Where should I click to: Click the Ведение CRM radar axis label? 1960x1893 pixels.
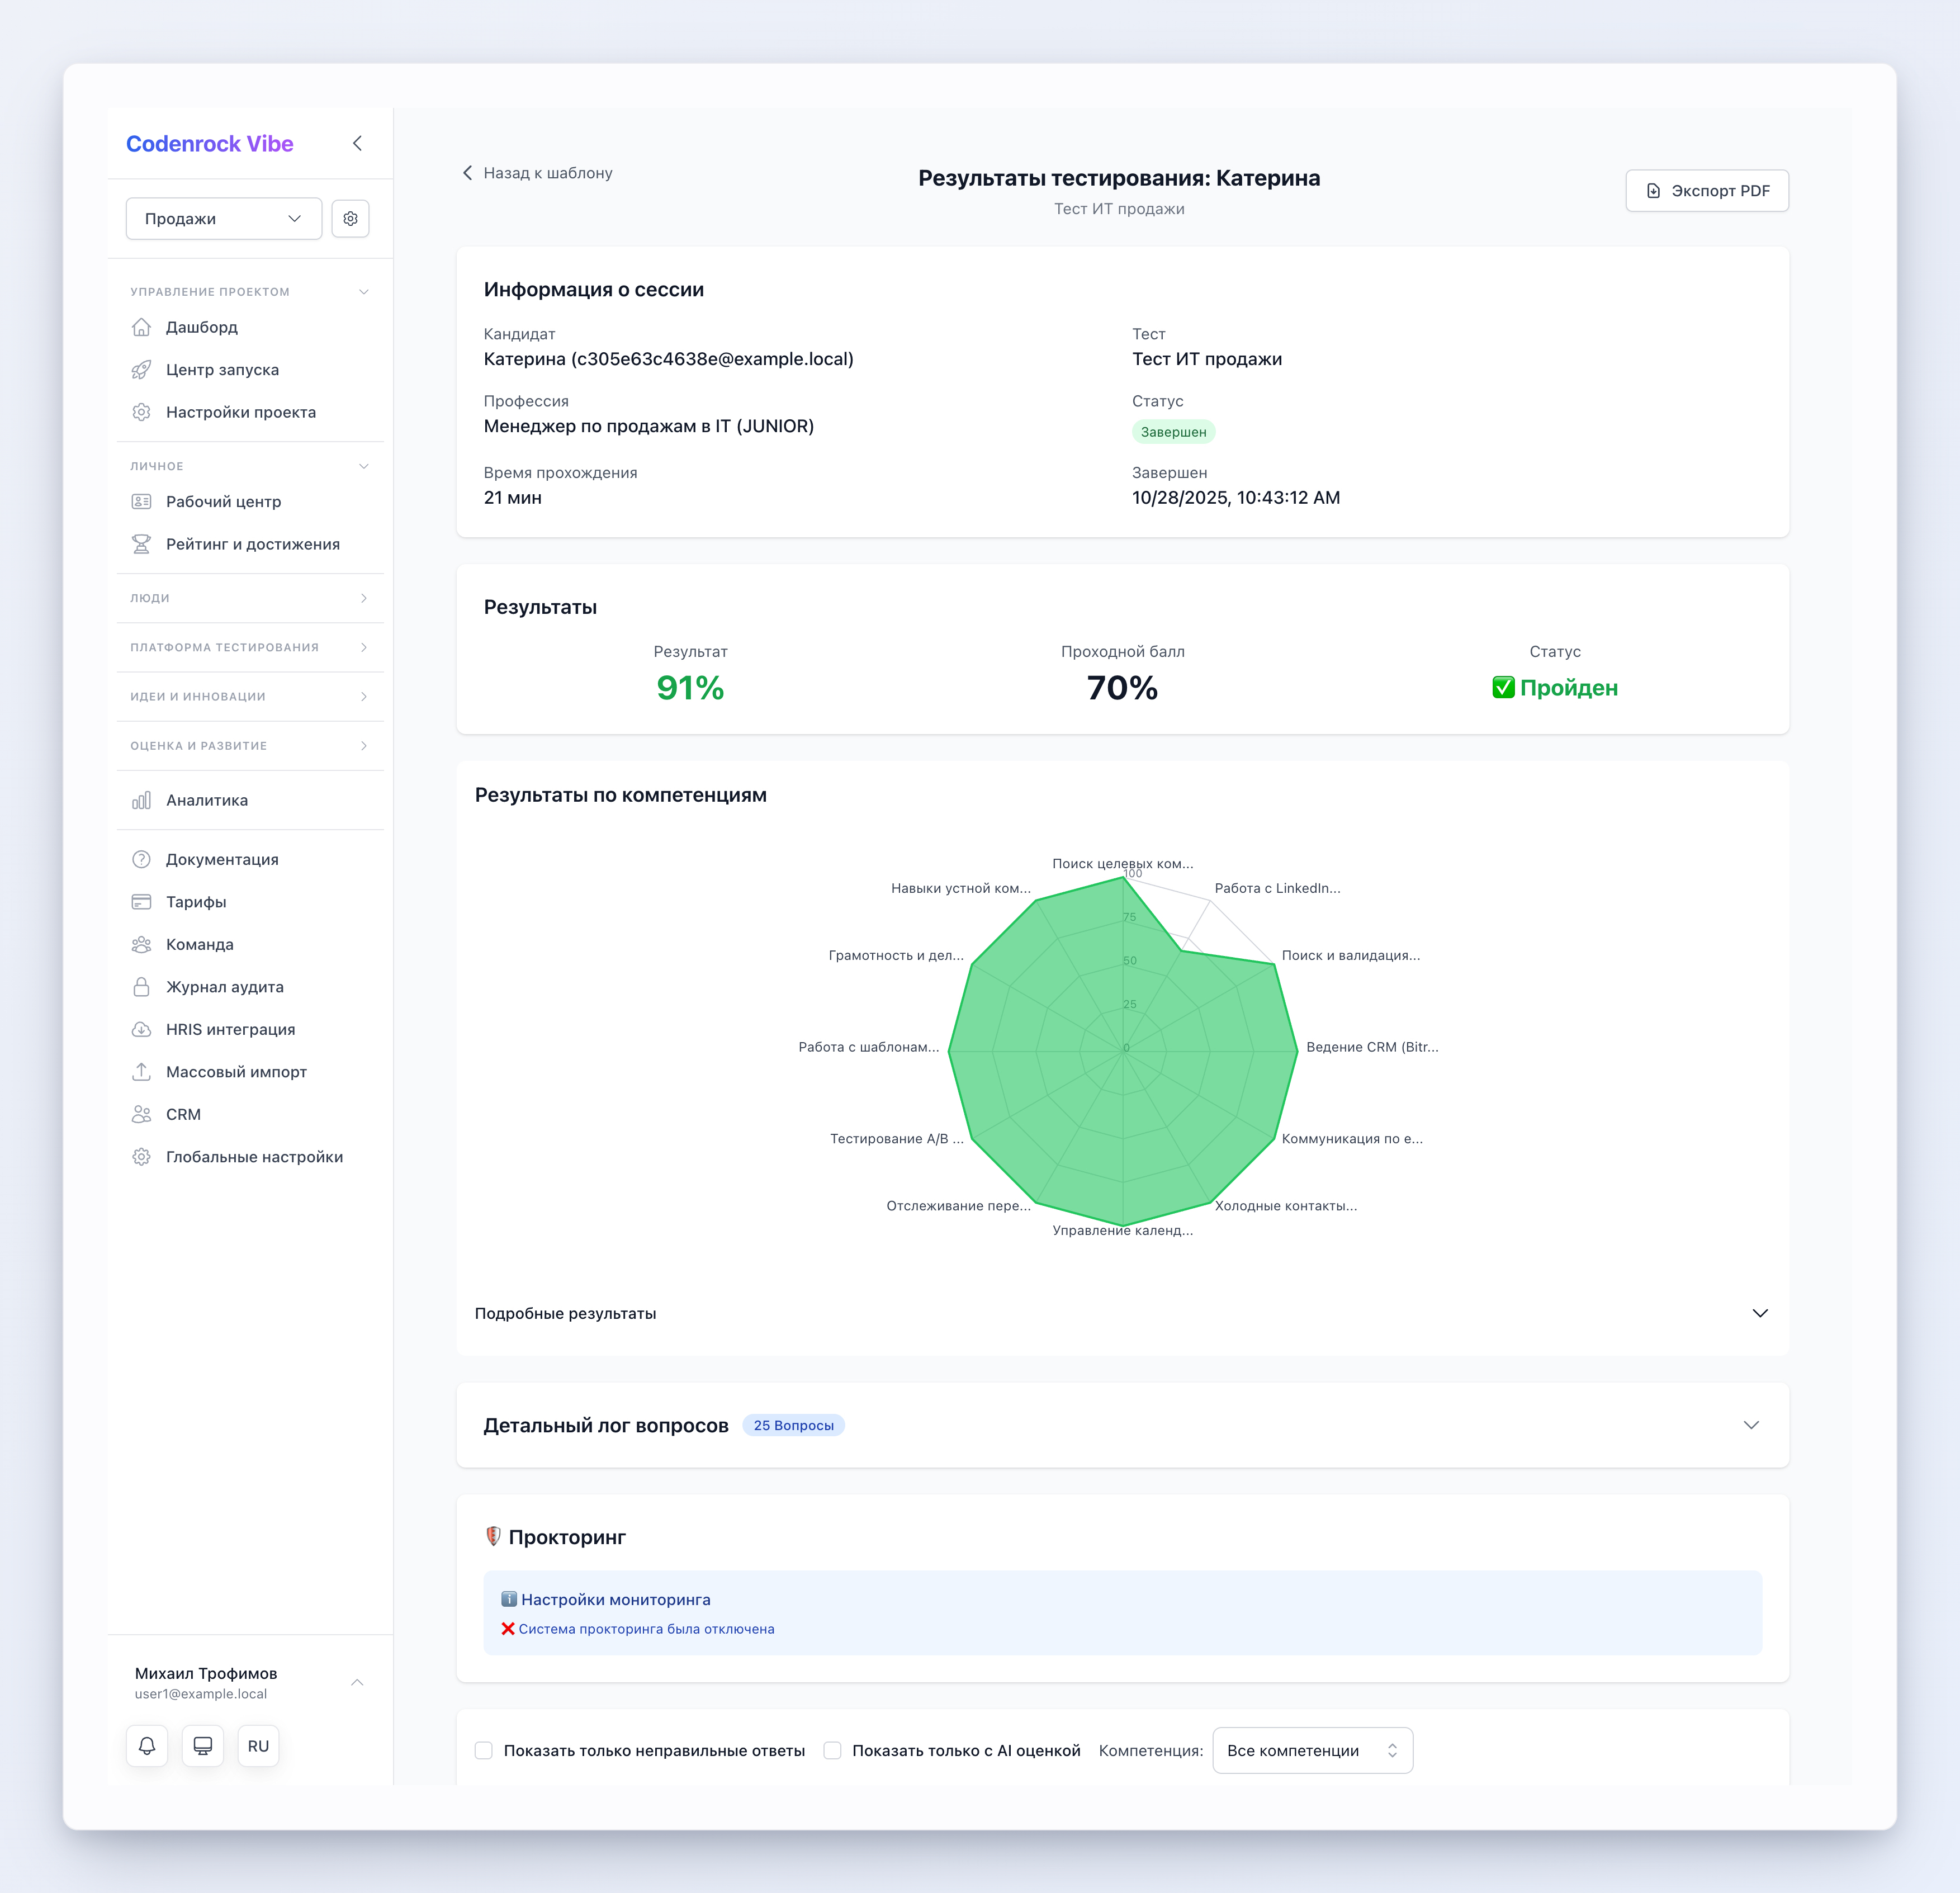1372,1047
